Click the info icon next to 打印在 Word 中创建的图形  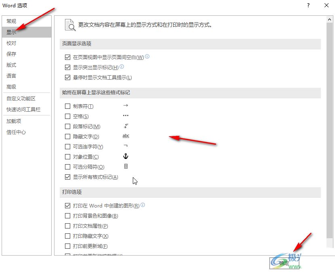[143, 205]
